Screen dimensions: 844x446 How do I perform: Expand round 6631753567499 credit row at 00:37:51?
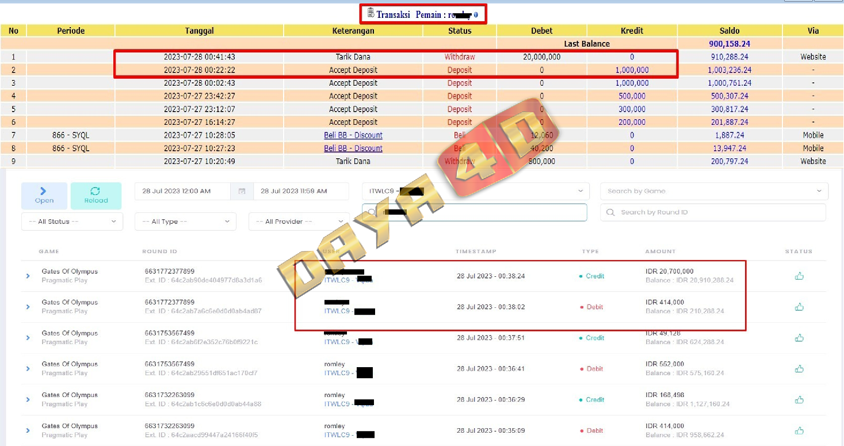pyautogui.click(x=28, y=338)
